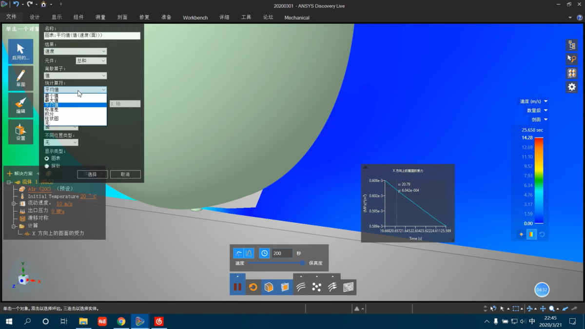Click the 10 m/s flow speed link
The image size is (585, 329).
click(64, 204)
